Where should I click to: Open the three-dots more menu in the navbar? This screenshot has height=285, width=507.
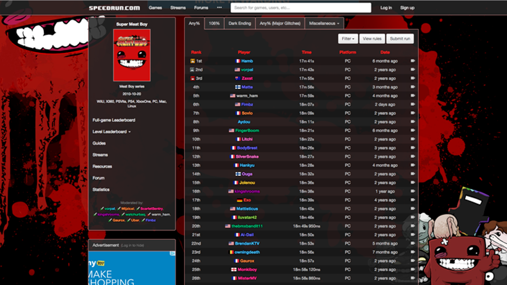click(x=219, y=8)
